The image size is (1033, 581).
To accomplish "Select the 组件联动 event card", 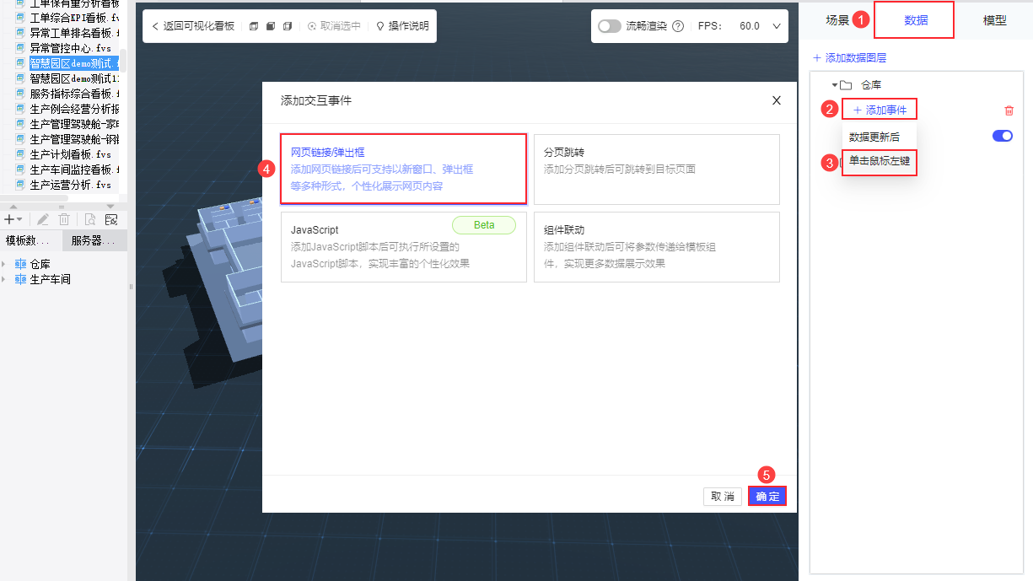I will (657, 246).
